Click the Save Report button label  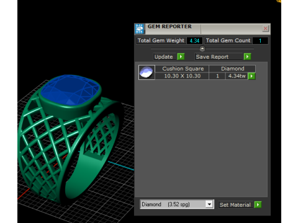point(219,57)
